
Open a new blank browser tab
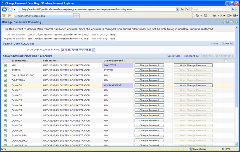76,16
